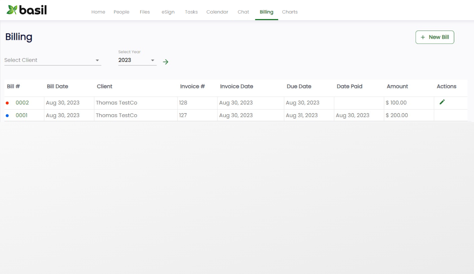Navigate to the Files tab
Viewport: 474px width, 274px height.
coord(144,12)
